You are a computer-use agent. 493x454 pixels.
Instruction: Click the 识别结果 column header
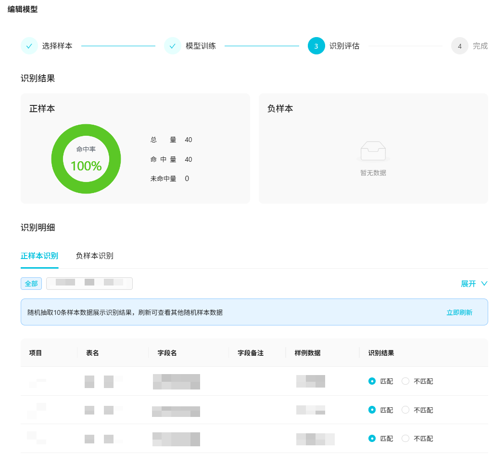click(381, 353)
